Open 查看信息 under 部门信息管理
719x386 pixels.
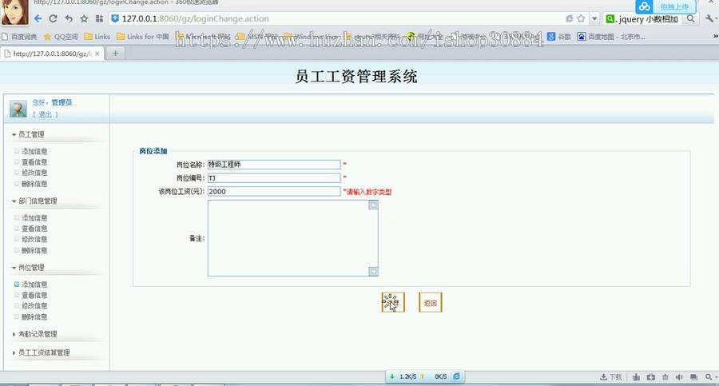[x=34, y=229]
